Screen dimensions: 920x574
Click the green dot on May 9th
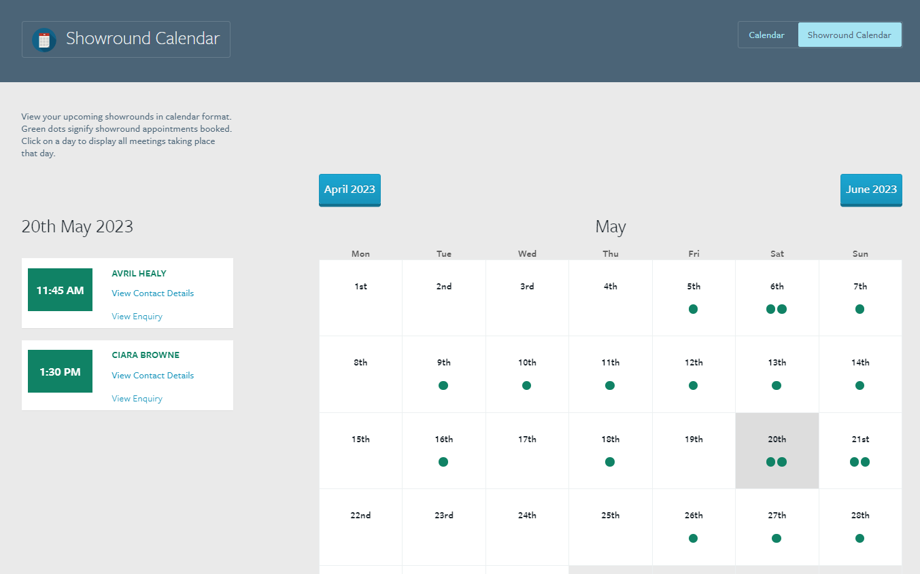click(x=443, y=385)
